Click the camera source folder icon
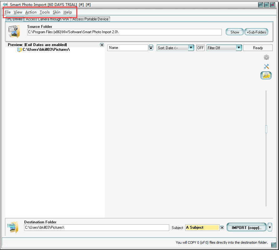 pyautogui.click(x=14, y=31)
